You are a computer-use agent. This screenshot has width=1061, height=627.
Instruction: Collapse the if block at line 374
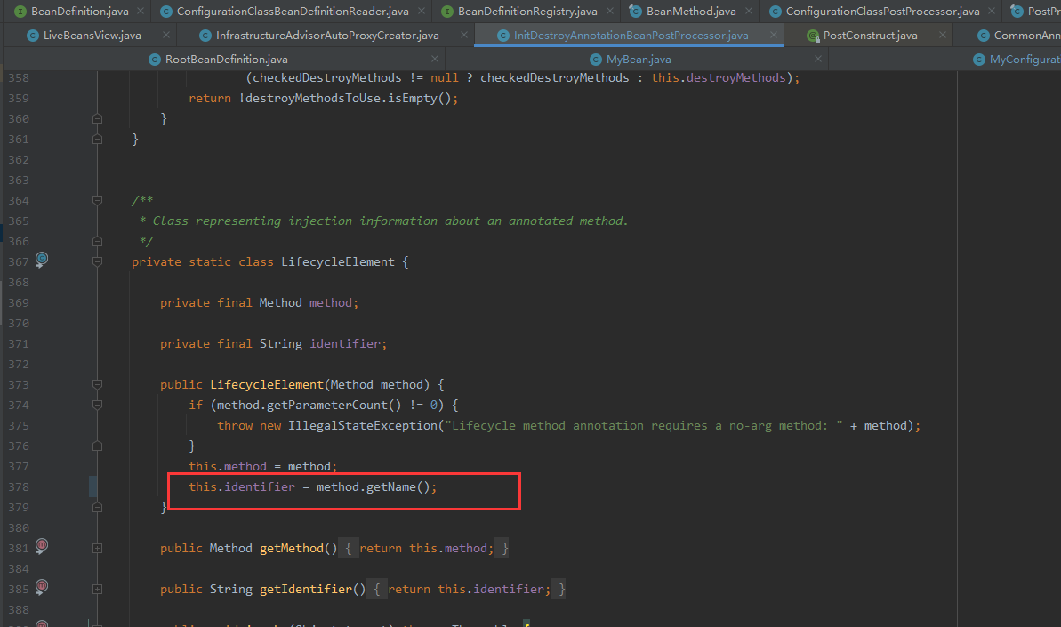pyautogui.click(x=98, y=405)
